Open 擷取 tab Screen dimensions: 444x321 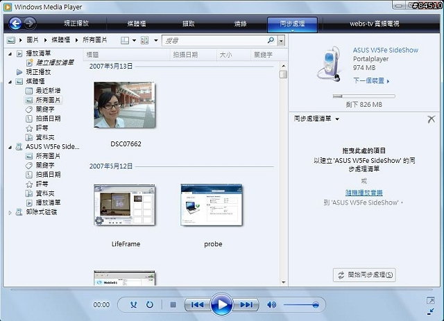tap(189, 24)
